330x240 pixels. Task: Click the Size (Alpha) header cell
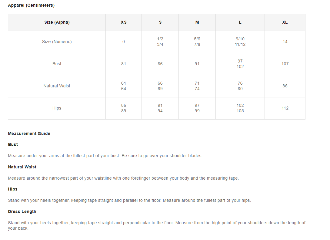point(57,22)
